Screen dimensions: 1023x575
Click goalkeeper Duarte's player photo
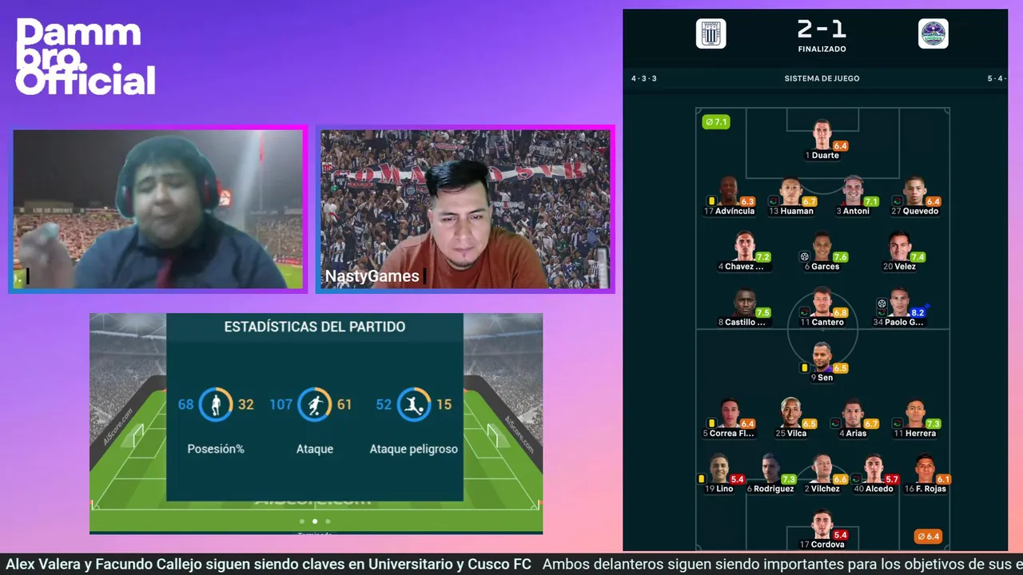click(822, 134)
